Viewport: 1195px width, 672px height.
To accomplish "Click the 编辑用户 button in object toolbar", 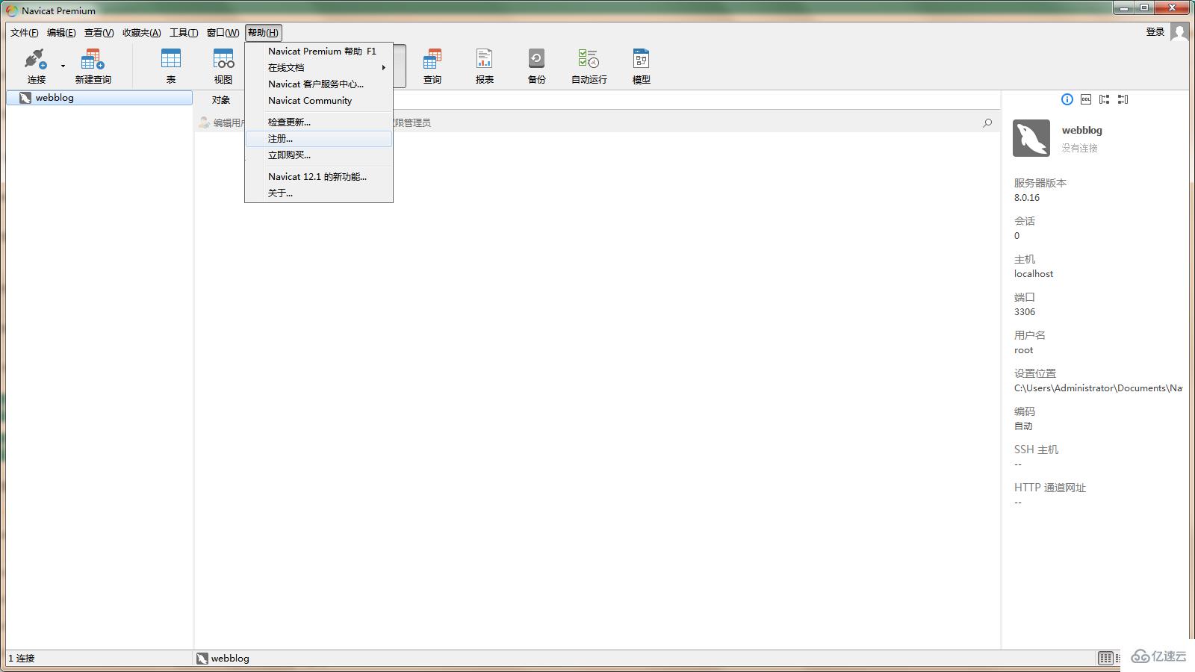I will point(222,122).
